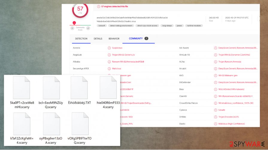Click the warning icon in the AhnLab-V3 row

click(216, 55)
